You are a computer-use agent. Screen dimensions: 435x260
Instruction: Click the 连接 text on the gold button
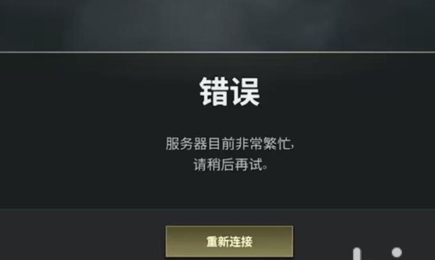241,242
